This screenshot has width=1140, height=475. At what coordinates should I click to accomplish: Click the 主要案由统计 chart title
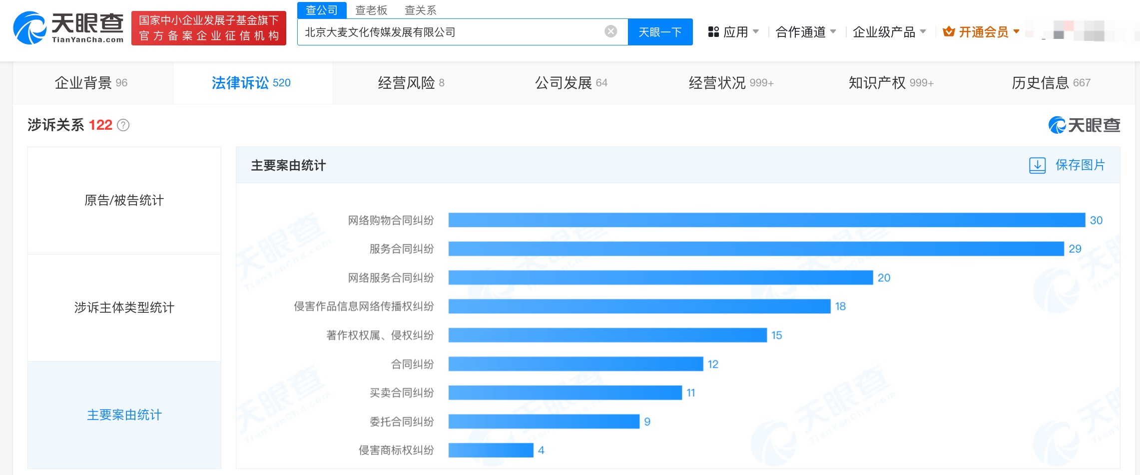288,165
